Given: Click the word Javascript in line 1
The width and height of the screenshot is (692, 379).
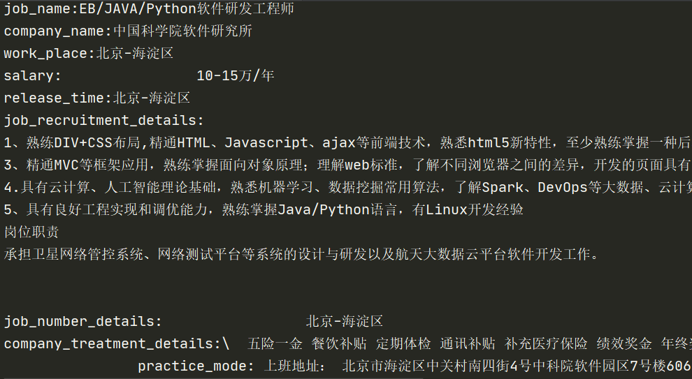Looking at the screenshot, I should pyautogui.click(x=266, y=143).
